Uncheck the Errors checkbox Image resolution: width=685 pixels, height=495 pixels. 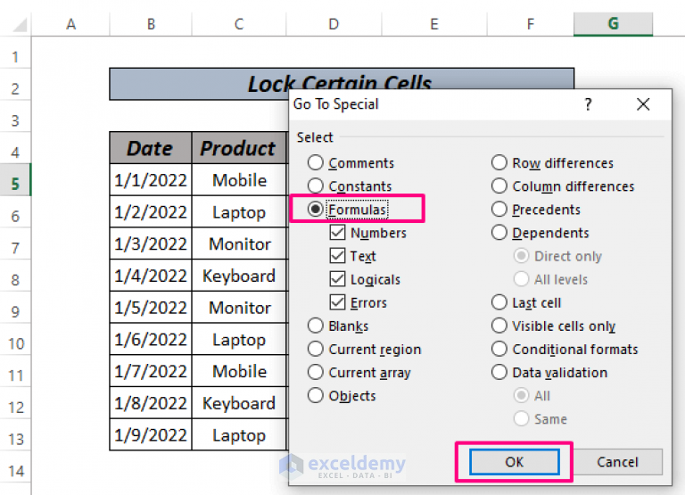(x=338, y=302)
